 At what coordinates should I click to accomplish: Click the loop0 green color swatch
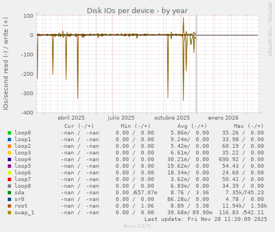point(9,133)
